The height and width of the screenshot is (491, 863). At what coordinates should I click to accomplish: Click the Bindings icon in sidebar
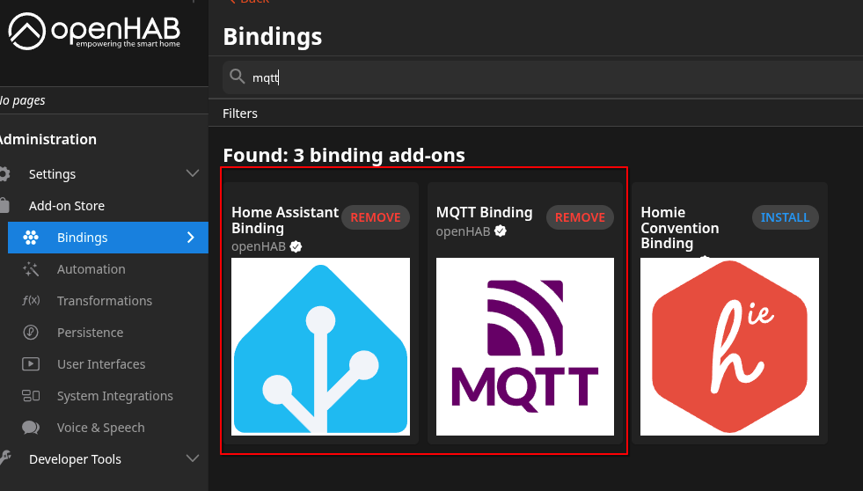tap(31, 238)
